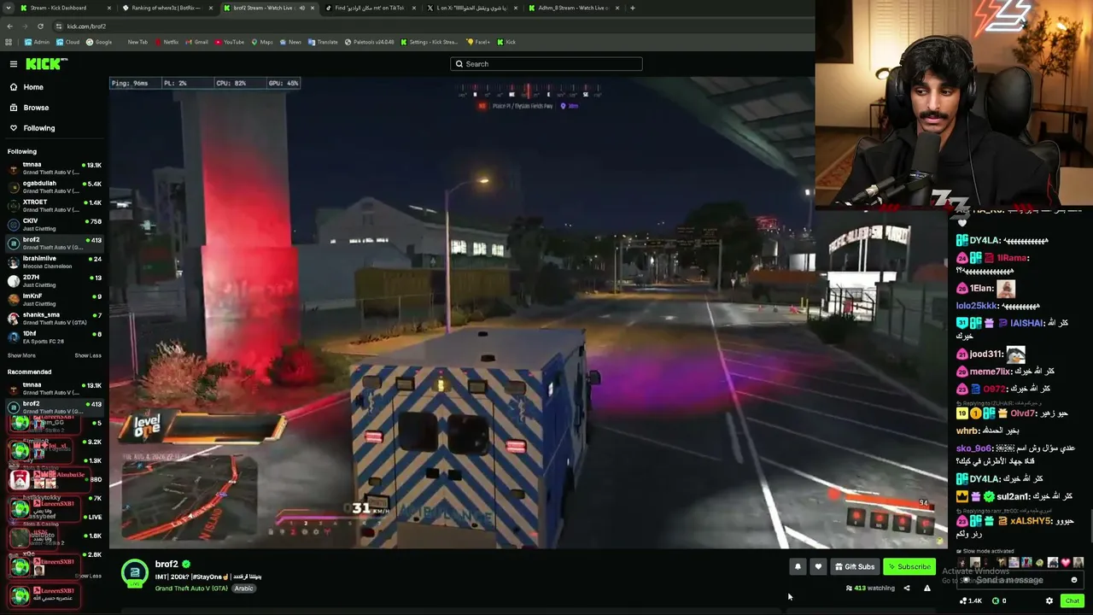Viewport: 1093px width, 615px height.
Task: Open ImKnF channel in Following list
Action: coord(54,299)
